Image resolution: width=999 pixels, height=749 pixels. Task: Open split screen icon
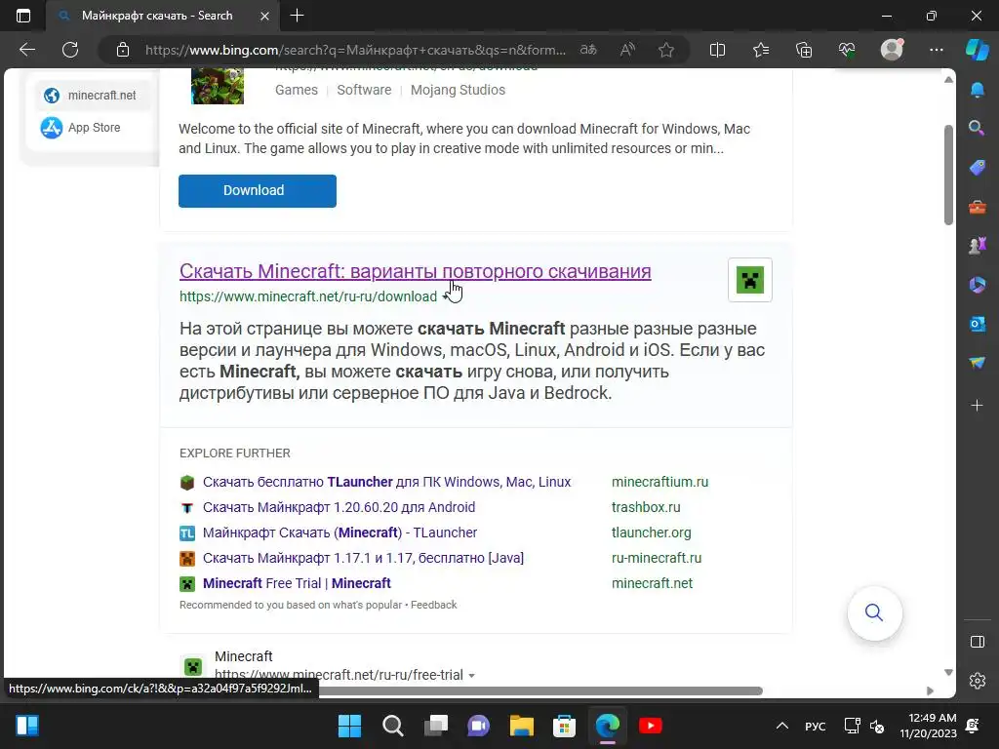717,50
